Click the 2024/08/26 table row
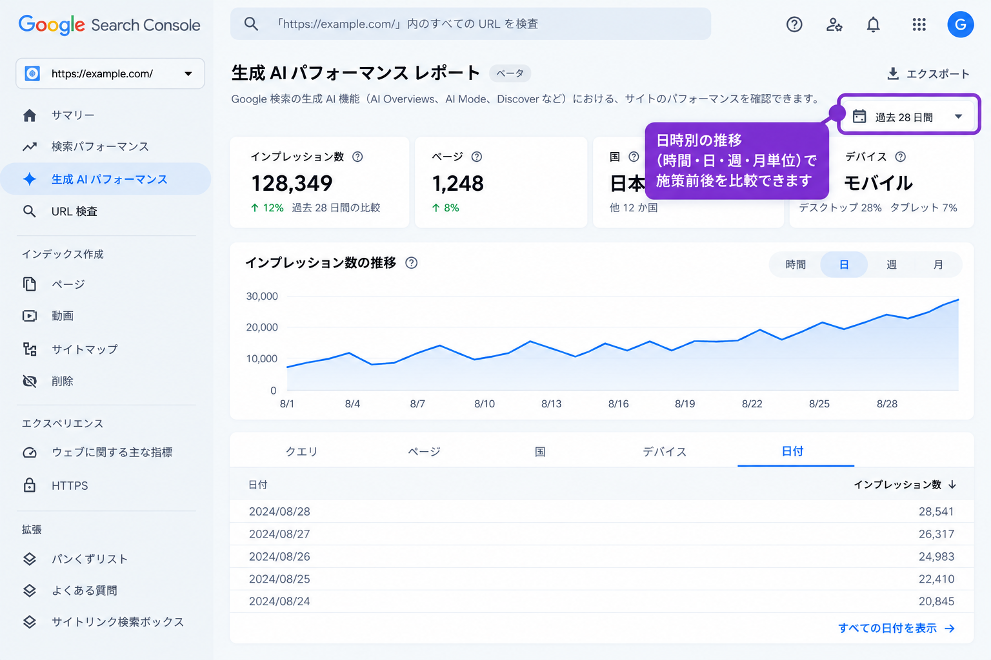The width and height of the screenshot is (991, 660). coord(601,557)
